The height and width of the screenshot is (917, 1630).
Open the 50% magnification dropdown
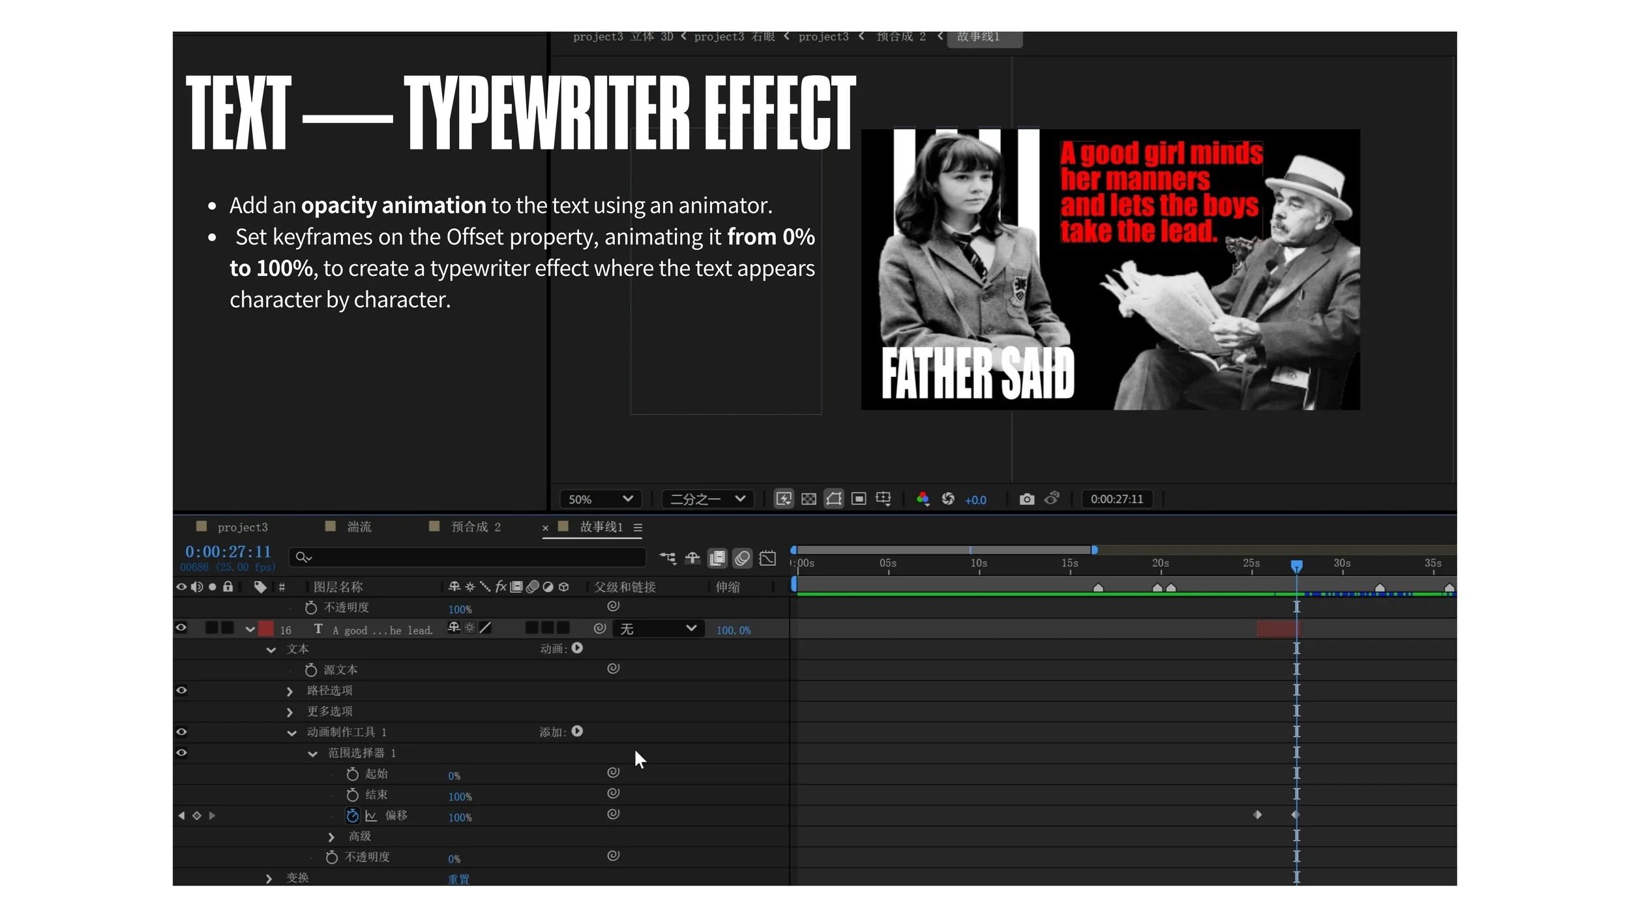(600, 499)
